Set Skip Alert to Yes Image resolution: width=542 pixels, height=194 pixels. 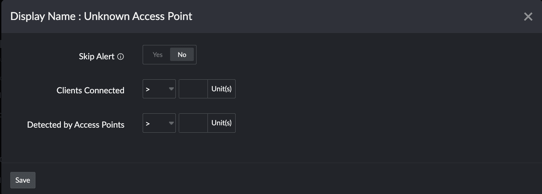pyautogui.click(x=157, y=55)
